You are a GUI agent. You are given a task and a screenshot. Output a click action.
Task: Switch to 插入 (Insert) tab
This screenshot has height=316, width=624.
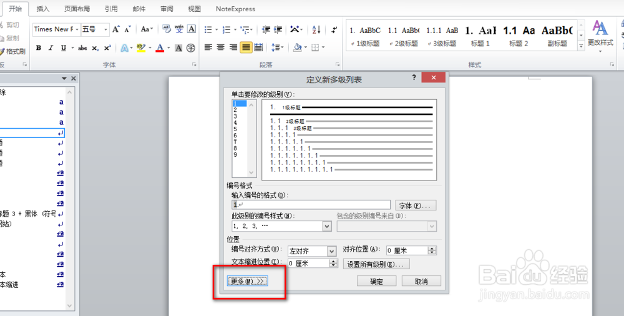point(43,9)
